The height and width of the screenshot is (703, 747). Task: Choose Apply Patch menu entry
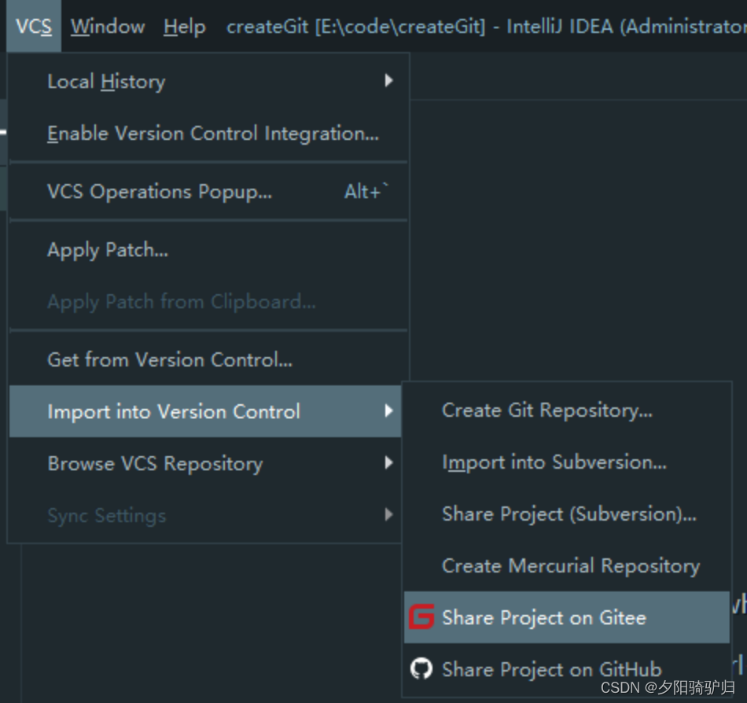(208, 249)
